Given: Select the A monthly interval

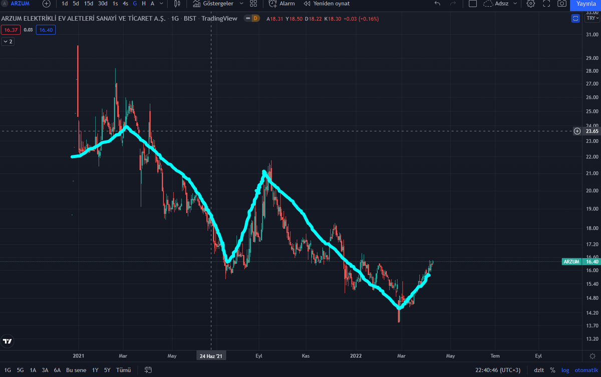Looking at the screenshot, I should pos(152,4).
